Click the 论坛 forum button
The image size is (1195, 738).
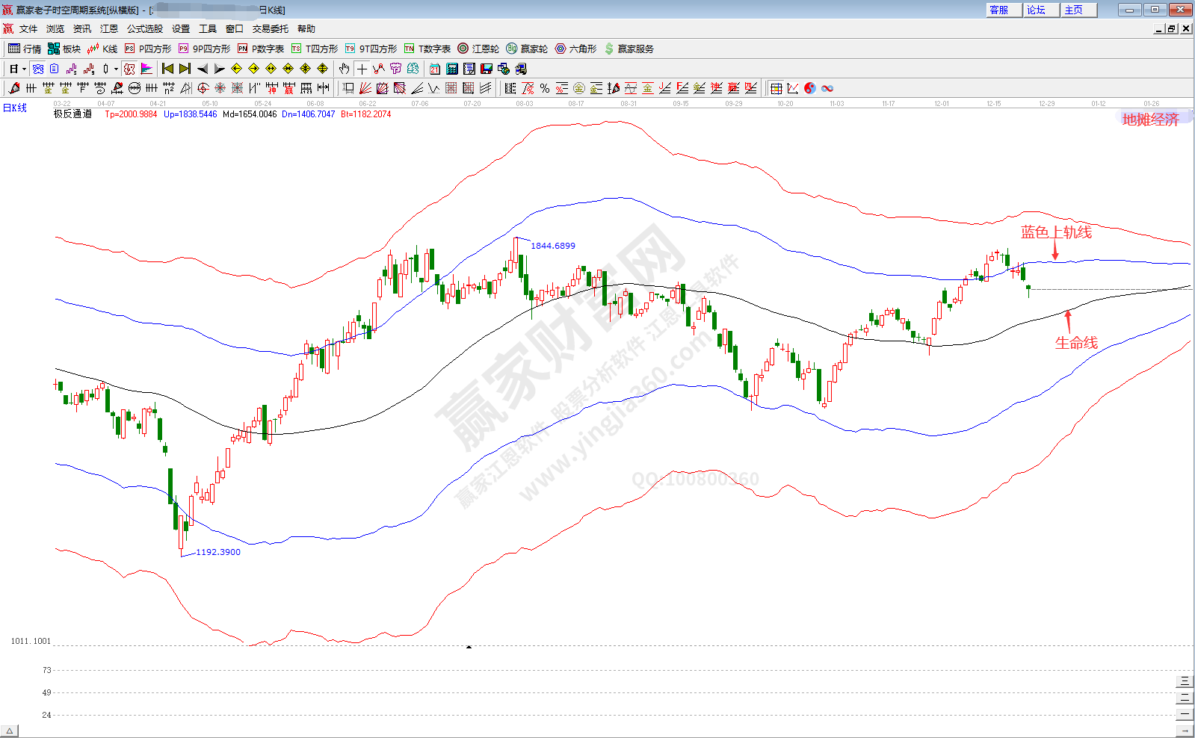point(1036,10)
